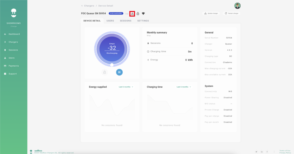Screen dimensions: 294x154
Task: Click the download update icon beside the status
Action: pos(132,13)
